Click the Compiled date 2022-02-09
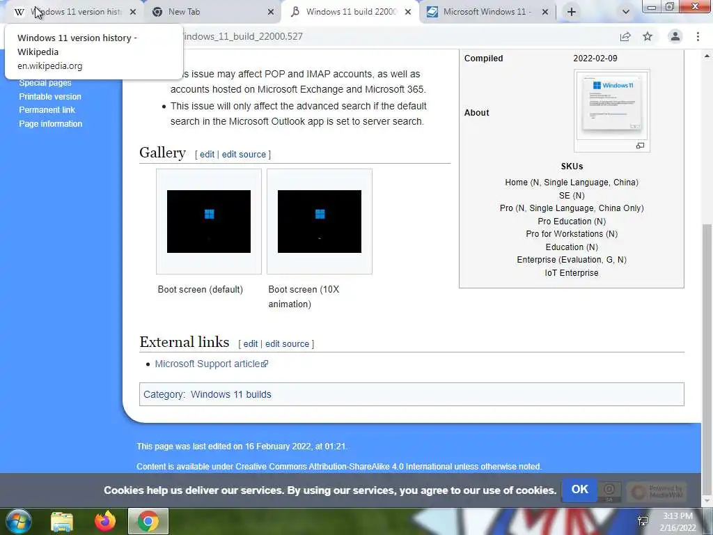 pos(595,59)
